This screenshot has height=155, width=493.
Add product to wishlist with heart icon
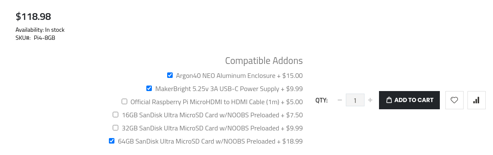454,100
